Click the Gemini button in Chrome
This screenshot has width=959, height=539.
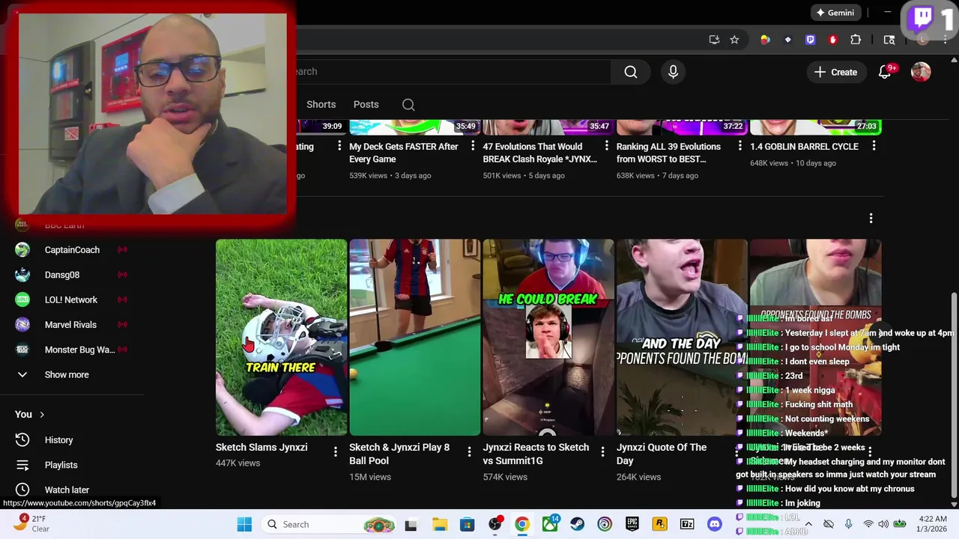coord(835,13)
